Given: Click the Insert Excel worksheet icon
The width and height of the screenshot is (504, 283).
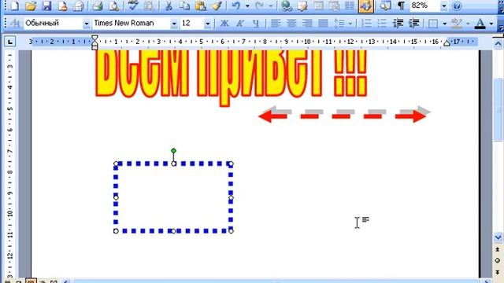Looking at the screenshot, I should (334, 6).
